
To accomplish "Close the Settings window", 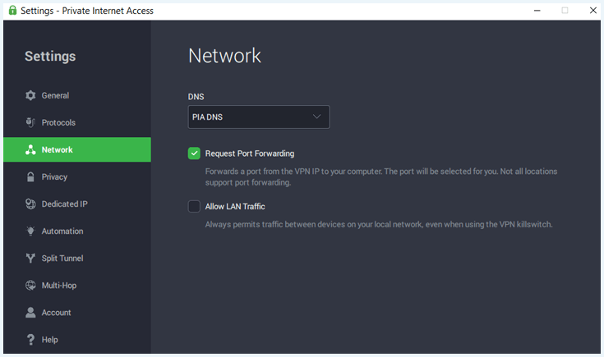I will 593,11.
